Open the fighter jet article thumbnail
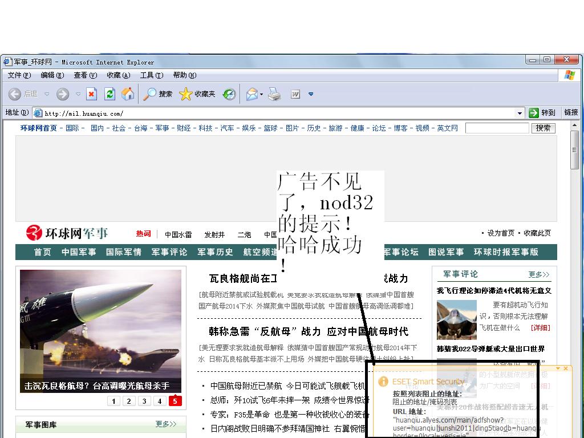Image resolution: width=584 pixels, height=438 pixels. click(x=457, y=319)
